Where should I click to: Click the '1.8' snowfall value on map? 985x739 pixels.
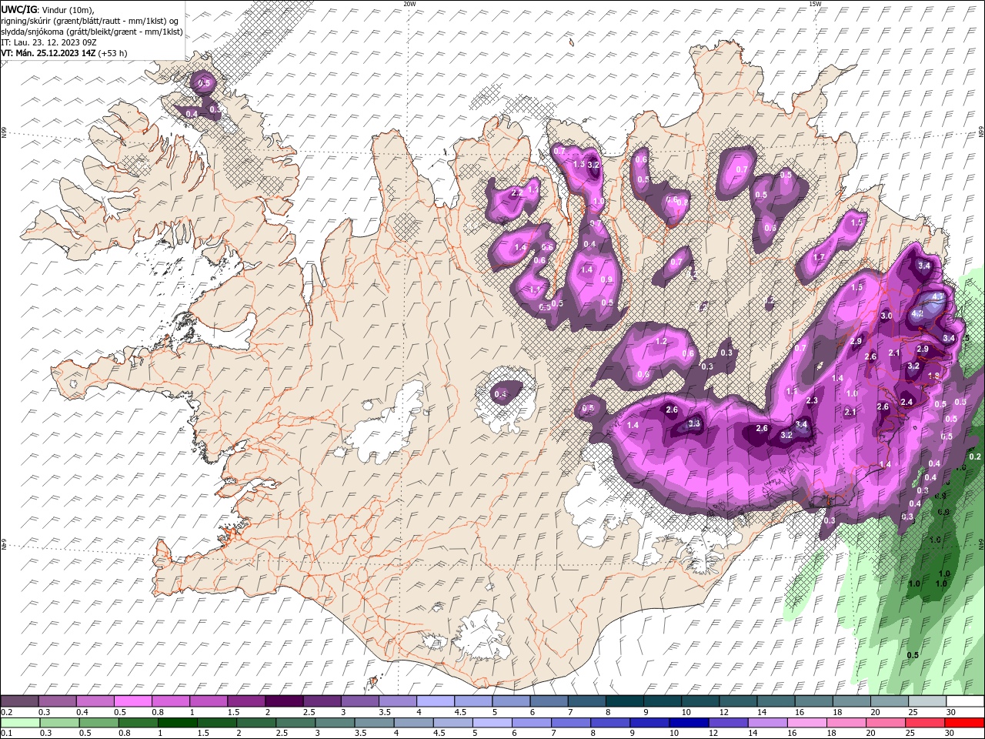pos(934,376)
